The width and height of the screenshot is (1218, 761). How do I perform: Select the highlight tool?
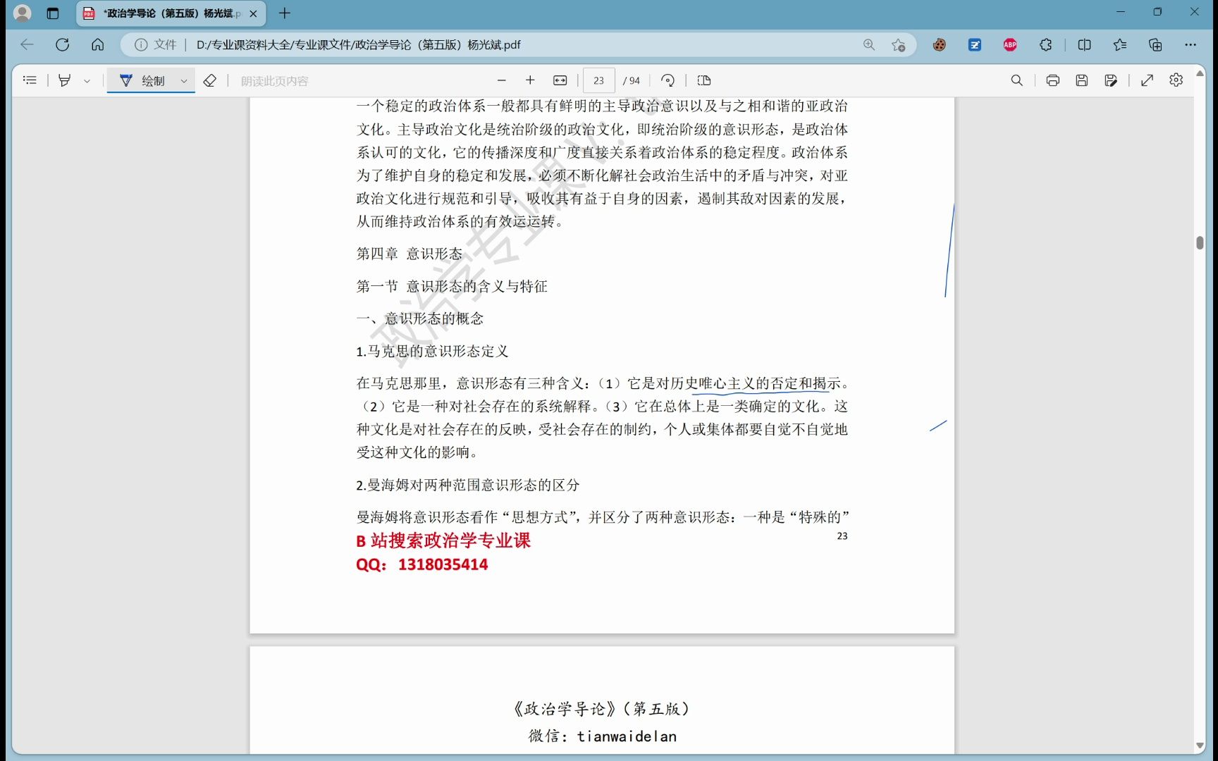64,80
